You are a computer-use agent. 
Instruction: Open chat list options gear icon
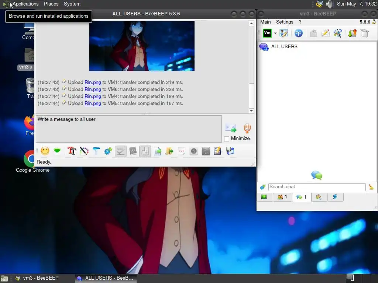click(x=262, y=187)
